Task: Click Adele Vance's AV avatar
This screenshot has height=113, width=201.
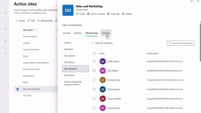Action: [103, 62]
